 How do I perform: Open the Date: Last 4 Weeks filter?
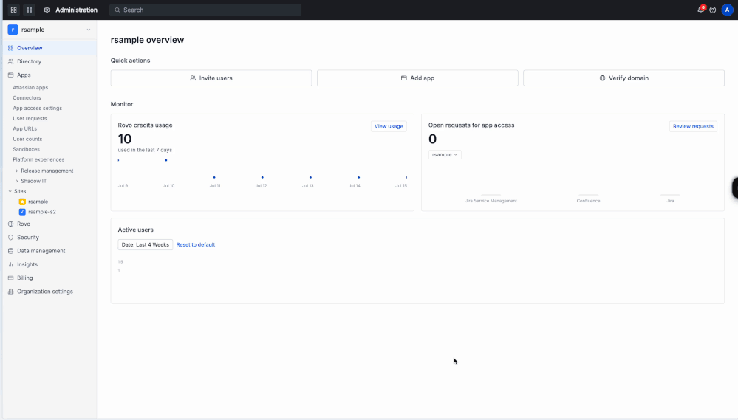point(145,244)
